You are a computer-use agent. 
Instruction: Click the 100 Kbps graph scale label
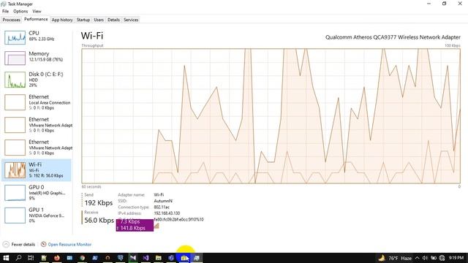(x=453, y=45)
